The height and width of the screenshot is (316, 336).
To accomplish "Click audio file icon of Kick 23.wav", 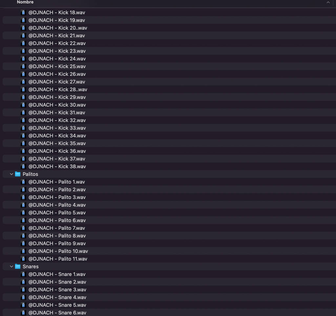I will pos(23,51).
